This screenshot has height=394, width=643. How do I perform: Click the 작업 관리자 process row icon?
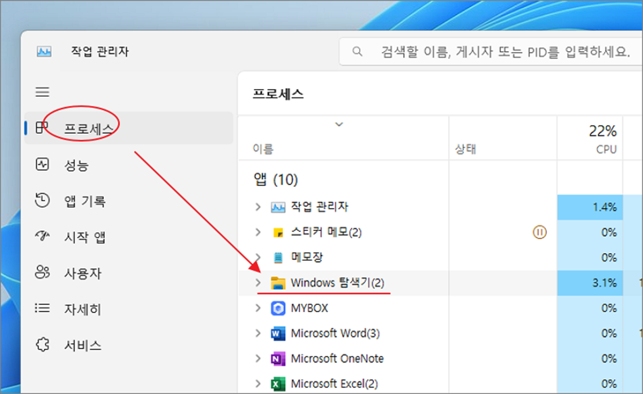[278, 207]
